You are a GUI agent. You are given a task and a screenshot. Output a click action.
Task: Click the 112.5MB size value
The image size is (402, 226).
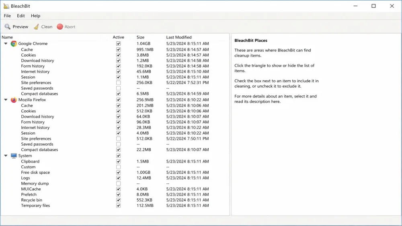145,206
